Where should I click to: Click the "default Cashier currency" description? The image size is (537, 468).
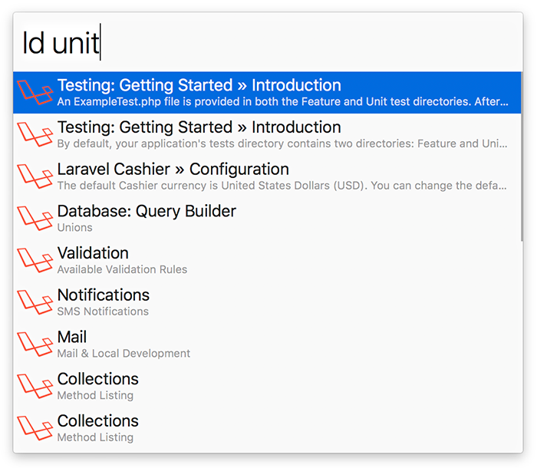(282, 186)
